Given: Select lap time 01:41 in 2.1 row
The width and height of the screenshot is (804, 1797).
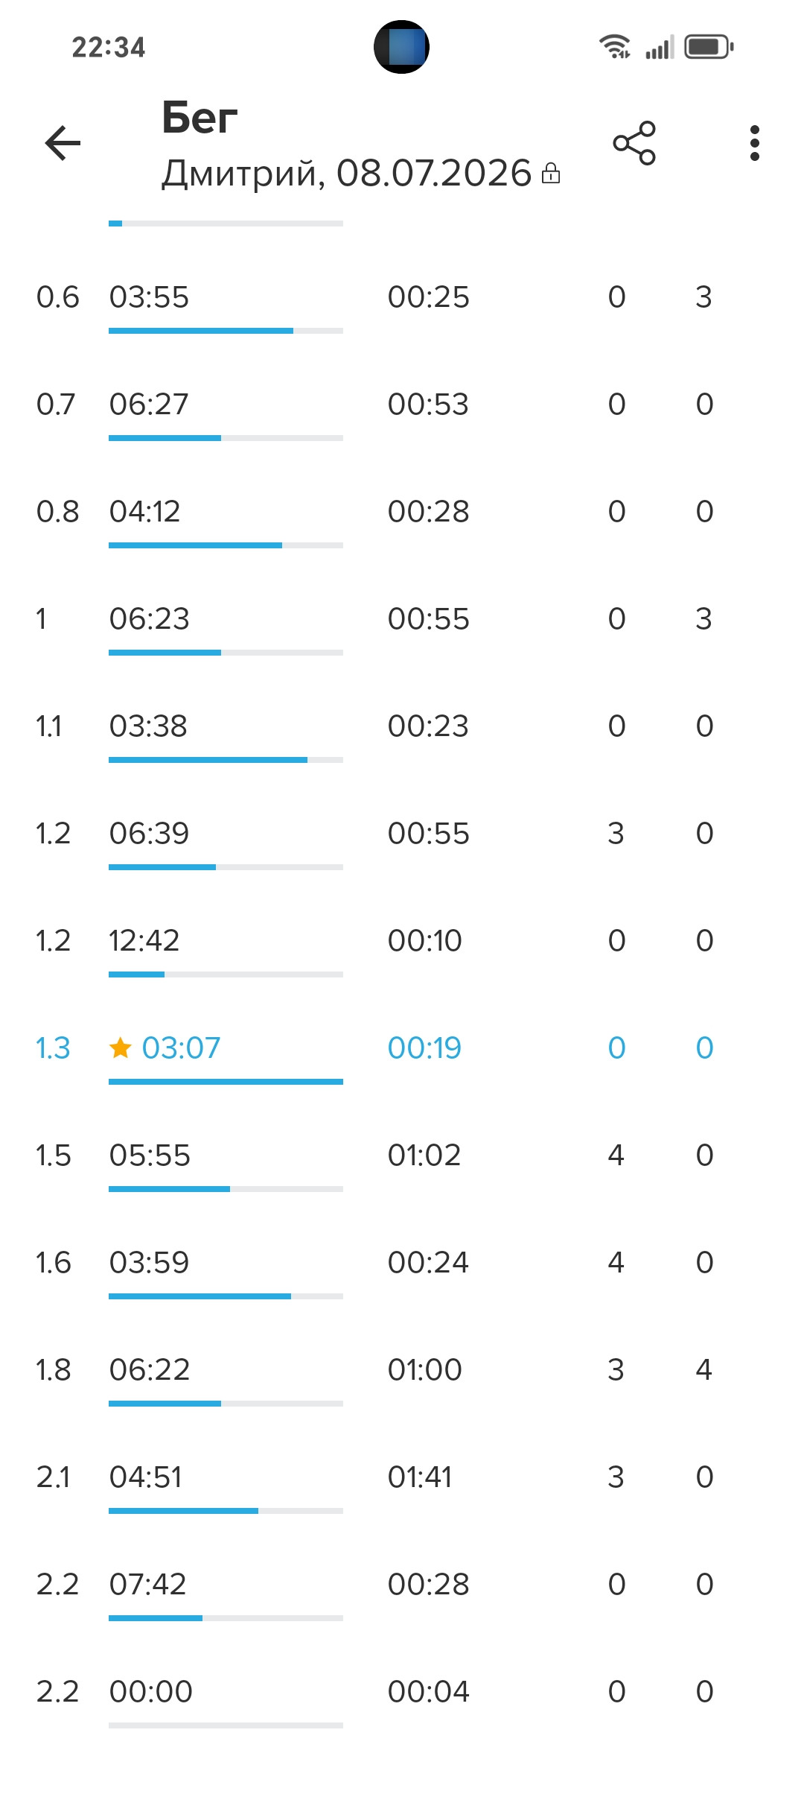Looking at the screenshot, I should (420, 1477).
